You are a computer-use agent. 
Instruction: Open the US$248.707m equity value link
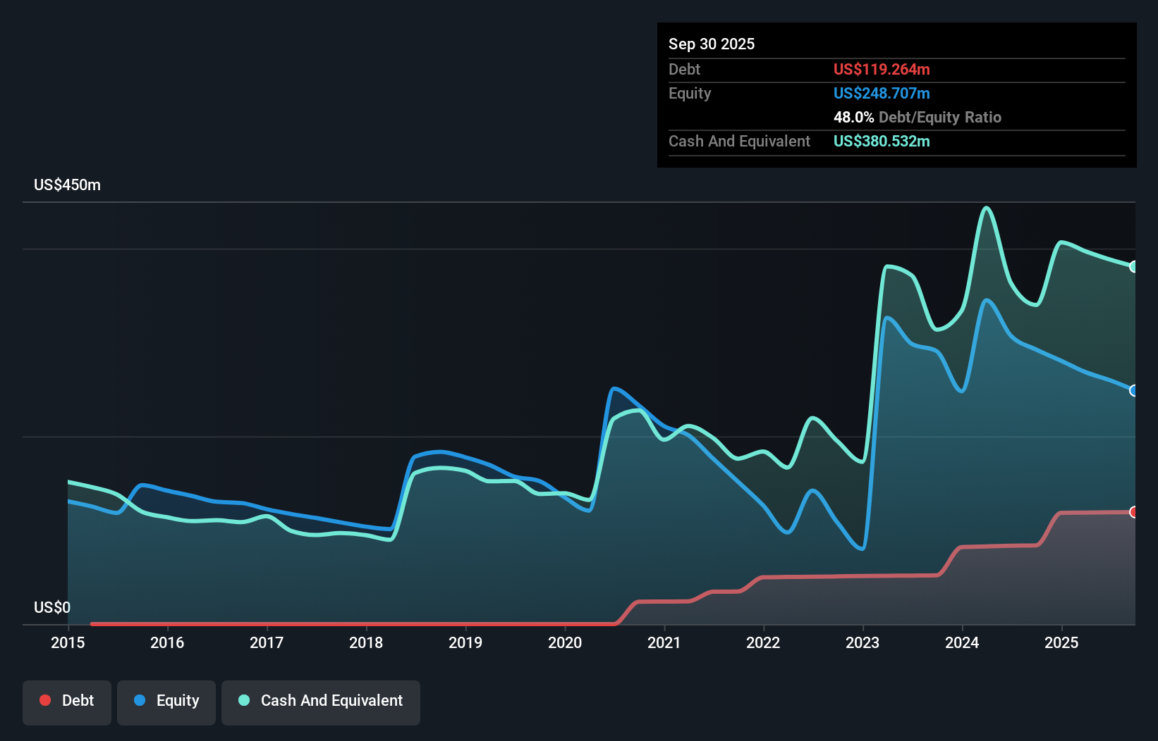tap(882, 93)
